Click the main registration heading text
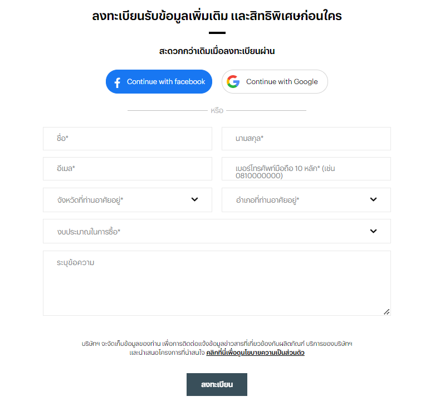 tap(217, 16)
